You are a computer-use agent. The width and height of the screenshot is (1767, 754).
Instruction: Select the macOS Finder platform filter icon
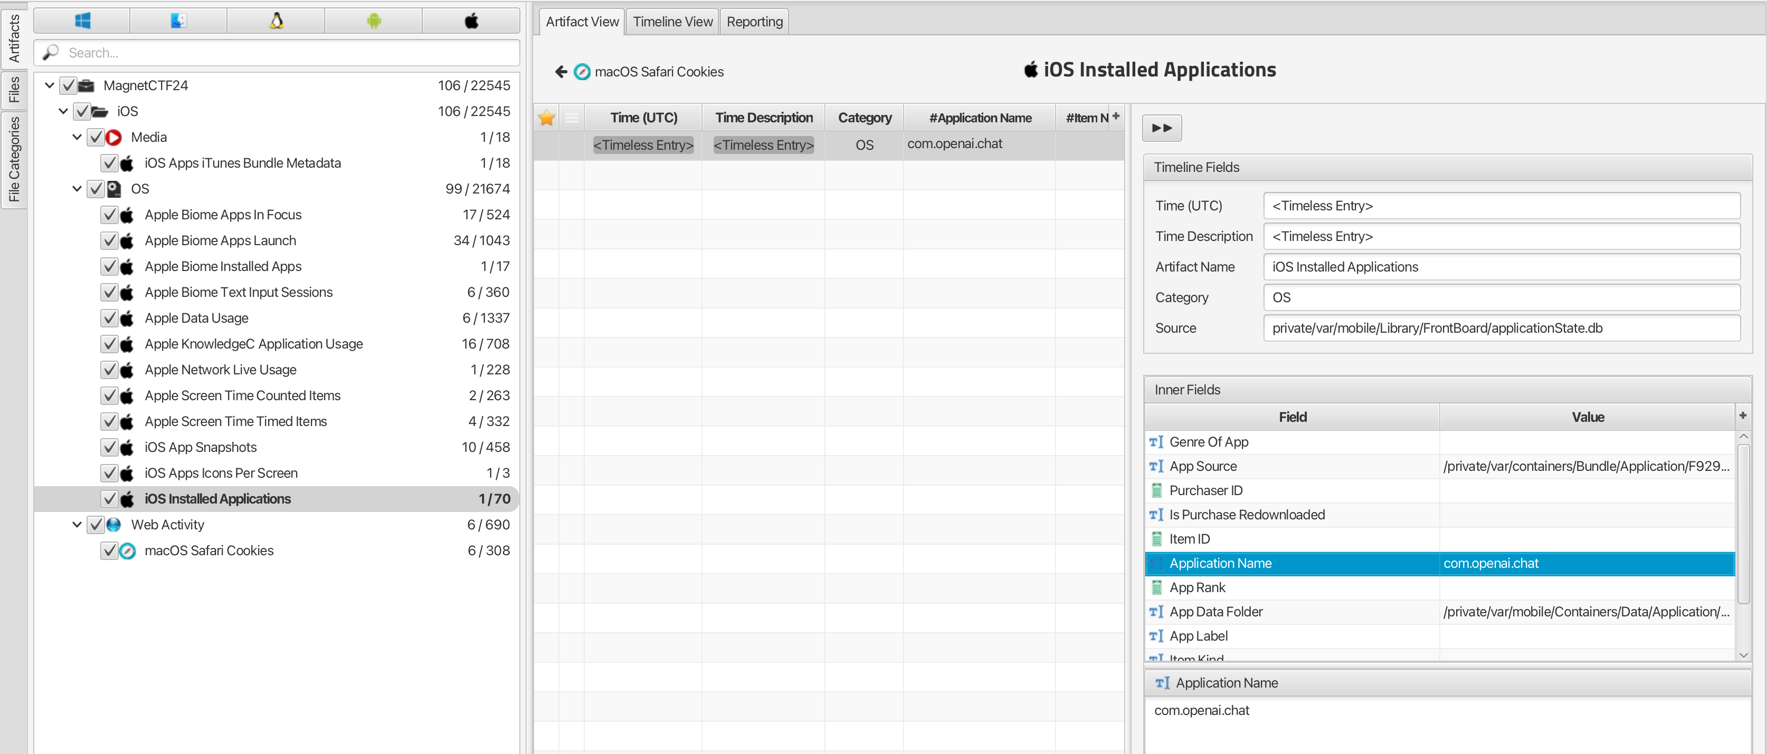179,21
